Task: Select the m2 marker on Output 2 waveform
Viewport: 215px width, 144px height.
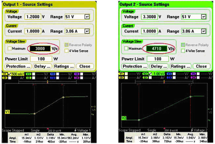Action: pyautogui.click(x=190, y=97)
